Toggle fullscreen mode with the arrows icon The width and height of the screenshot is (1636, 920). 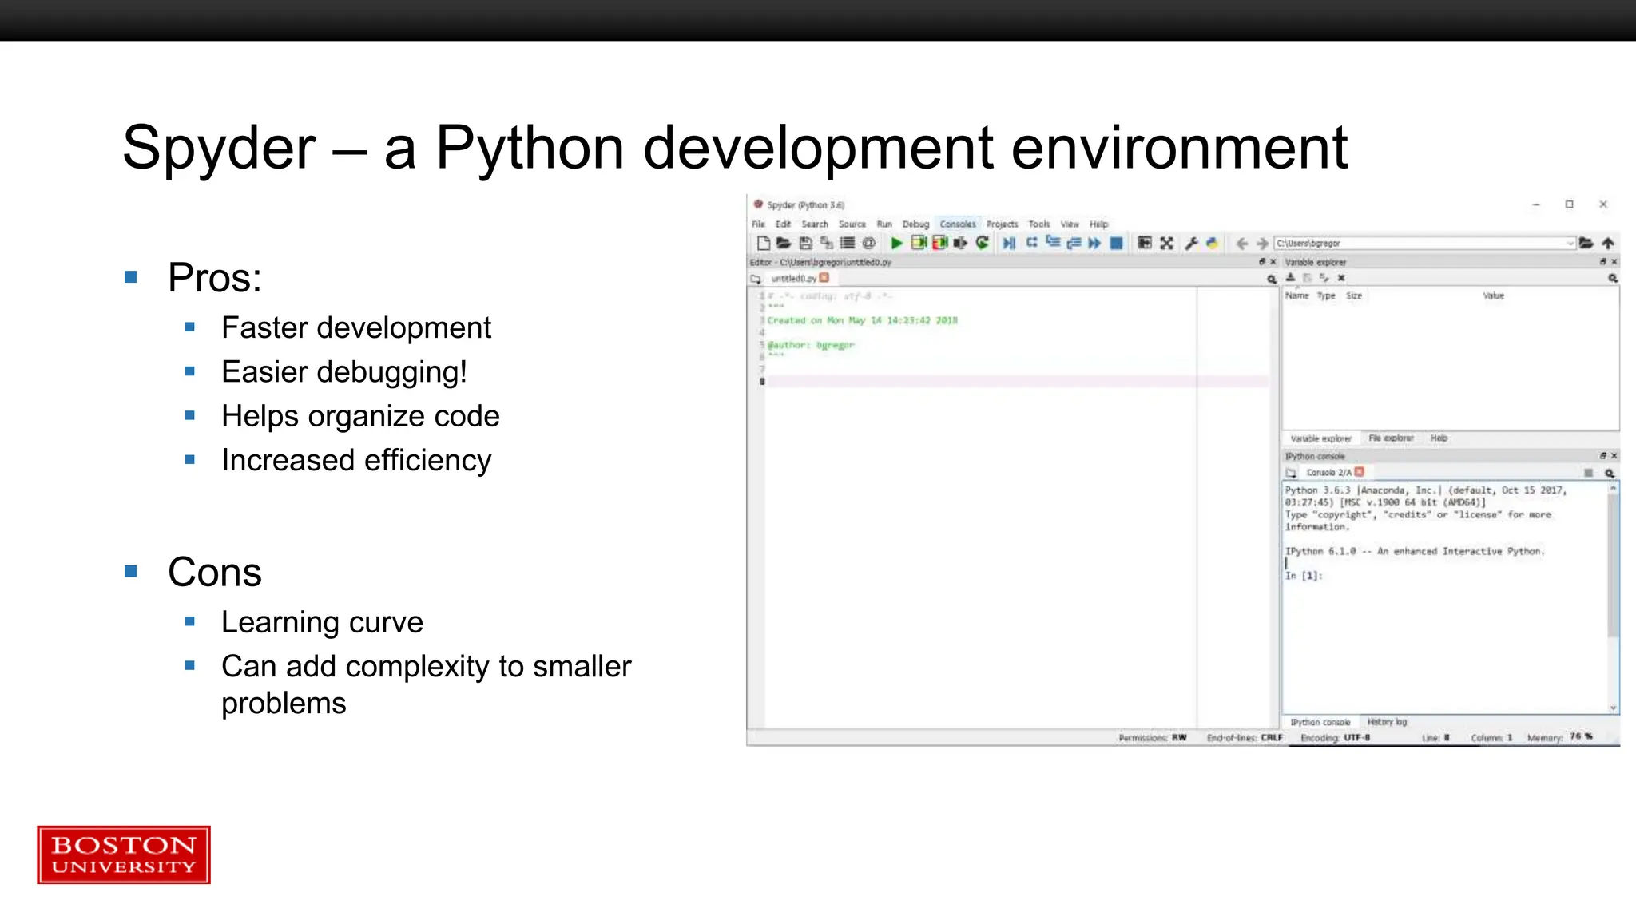(1166, 244)
